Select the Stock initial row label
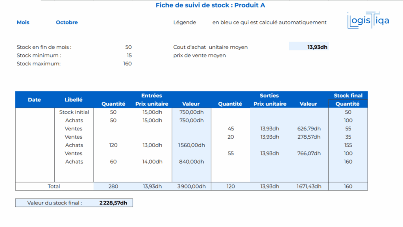This screenshot has width=403, height=227. pos(74,112)
